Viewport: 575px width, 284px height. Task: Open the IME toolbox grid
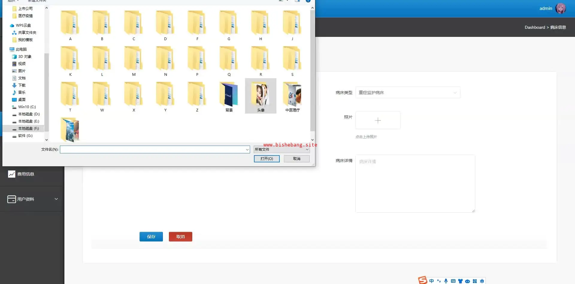point(475,281)
